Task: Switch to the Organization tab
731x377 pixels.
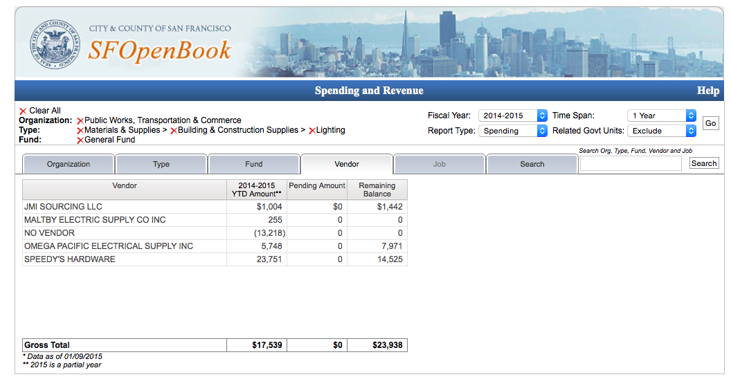Action: click(x=69, y=164)
